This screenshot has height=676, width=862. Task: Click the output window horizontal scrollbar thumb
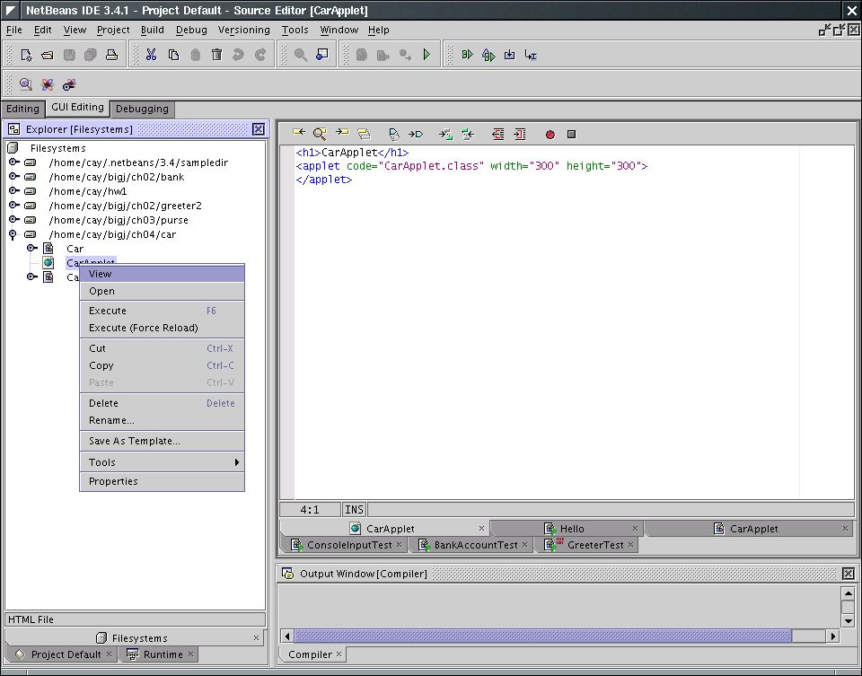542,636
